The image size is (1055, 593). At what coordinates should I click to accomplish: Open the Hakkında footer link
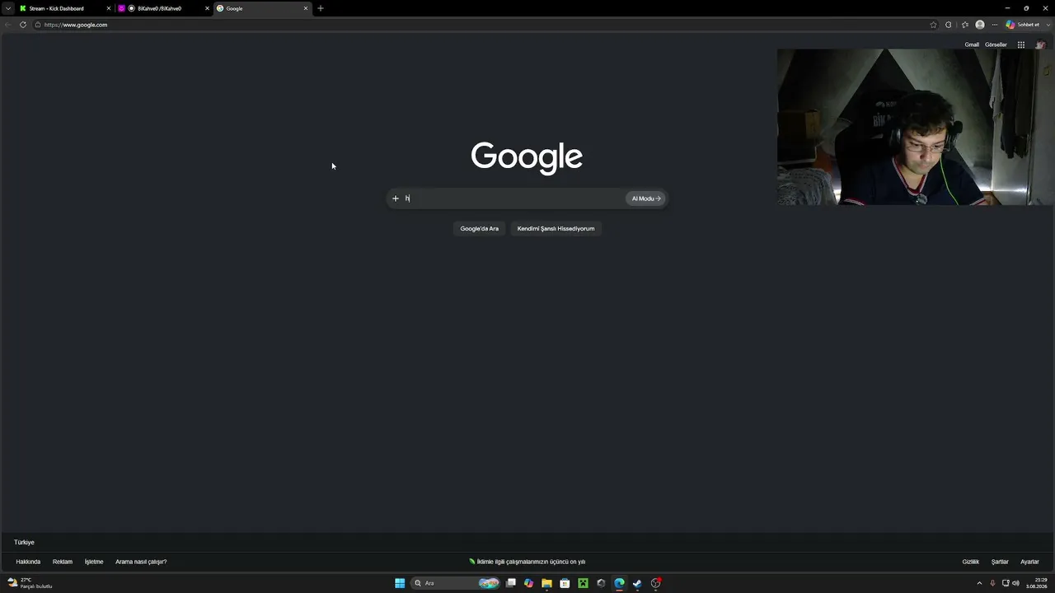pos(28,562)
